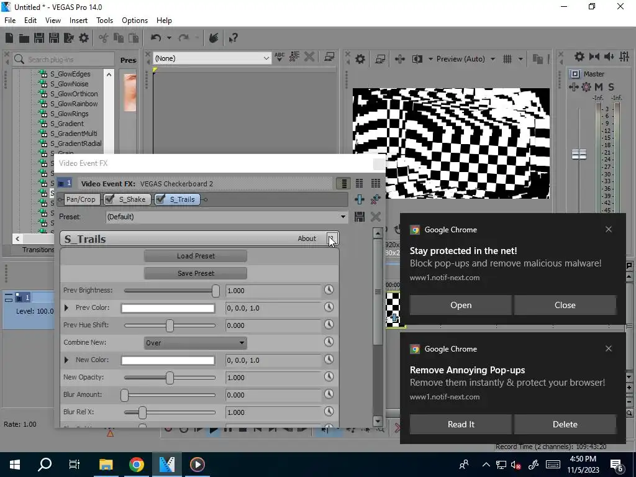Click the preview Overlays grid icon
Viewport: 636px width, 477px height.
tap(507, 59)
